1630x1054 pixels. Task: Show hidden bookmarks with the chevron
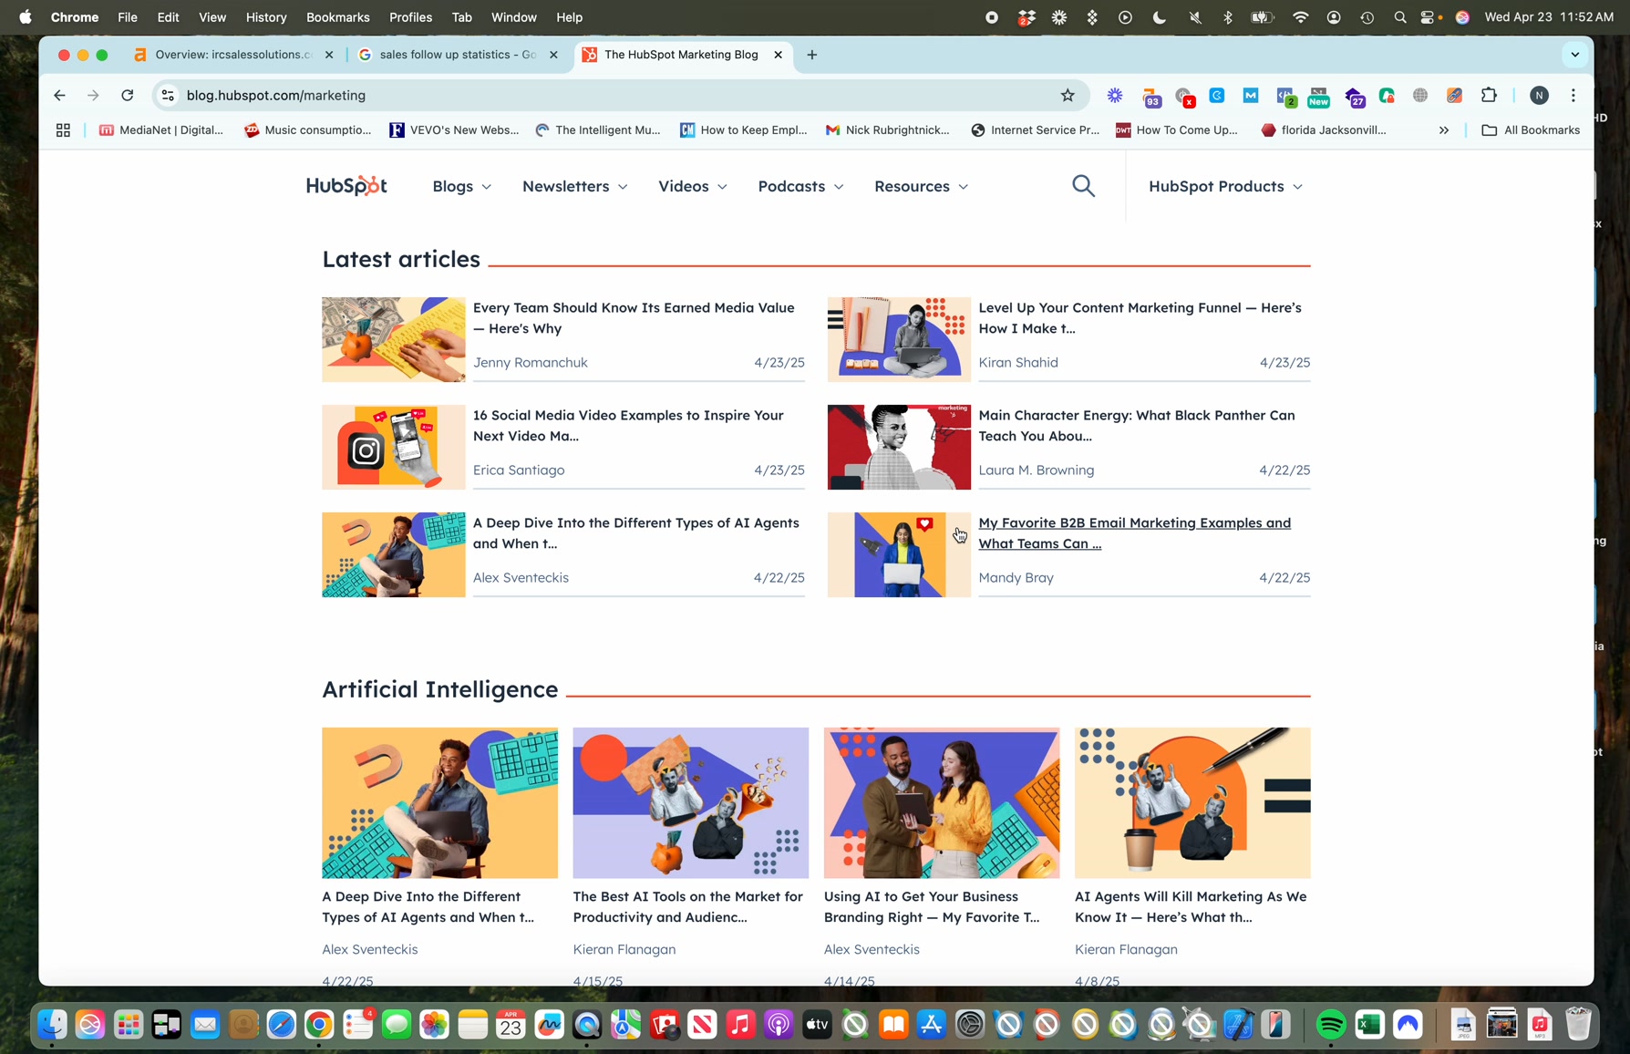click(1444, 130)
